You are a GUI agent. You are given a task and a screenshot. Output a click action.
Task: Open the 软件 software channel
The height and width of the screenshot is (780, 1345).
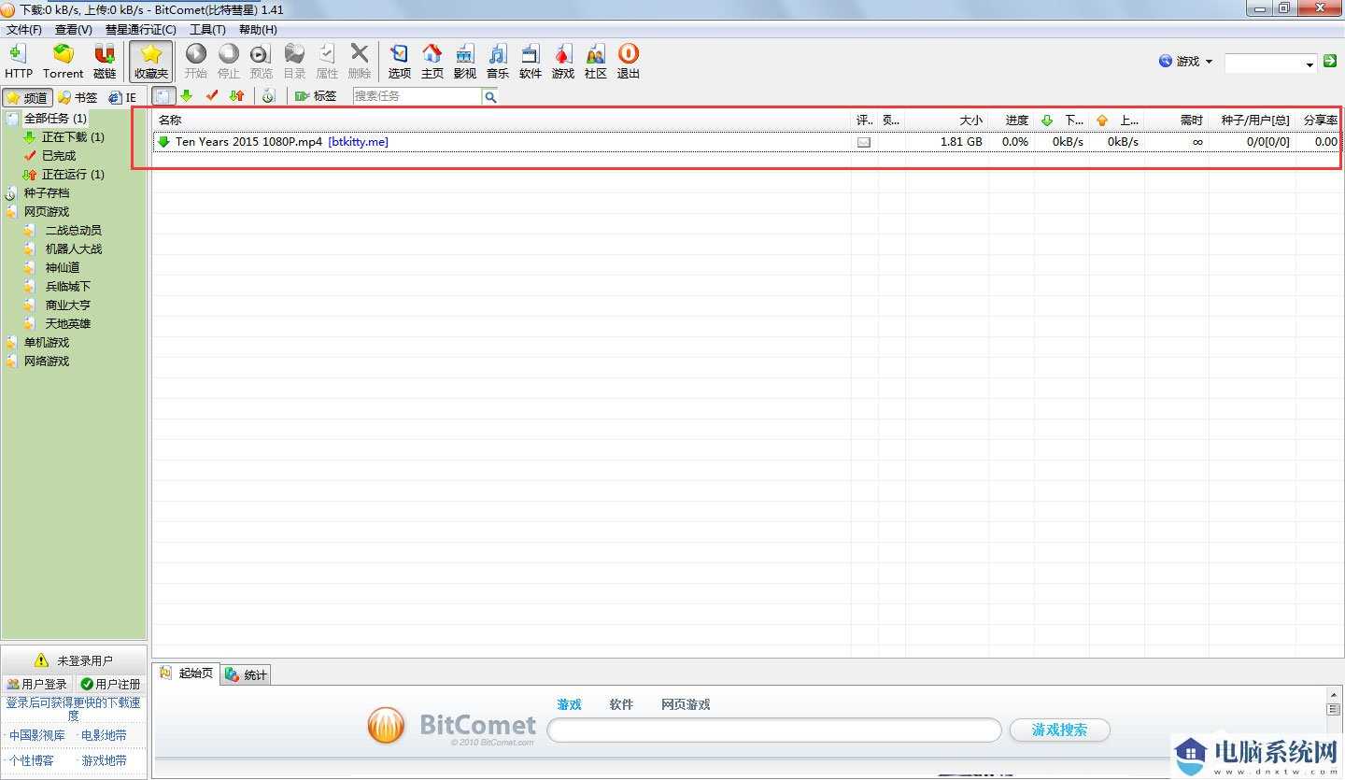[x=530, y=61]
